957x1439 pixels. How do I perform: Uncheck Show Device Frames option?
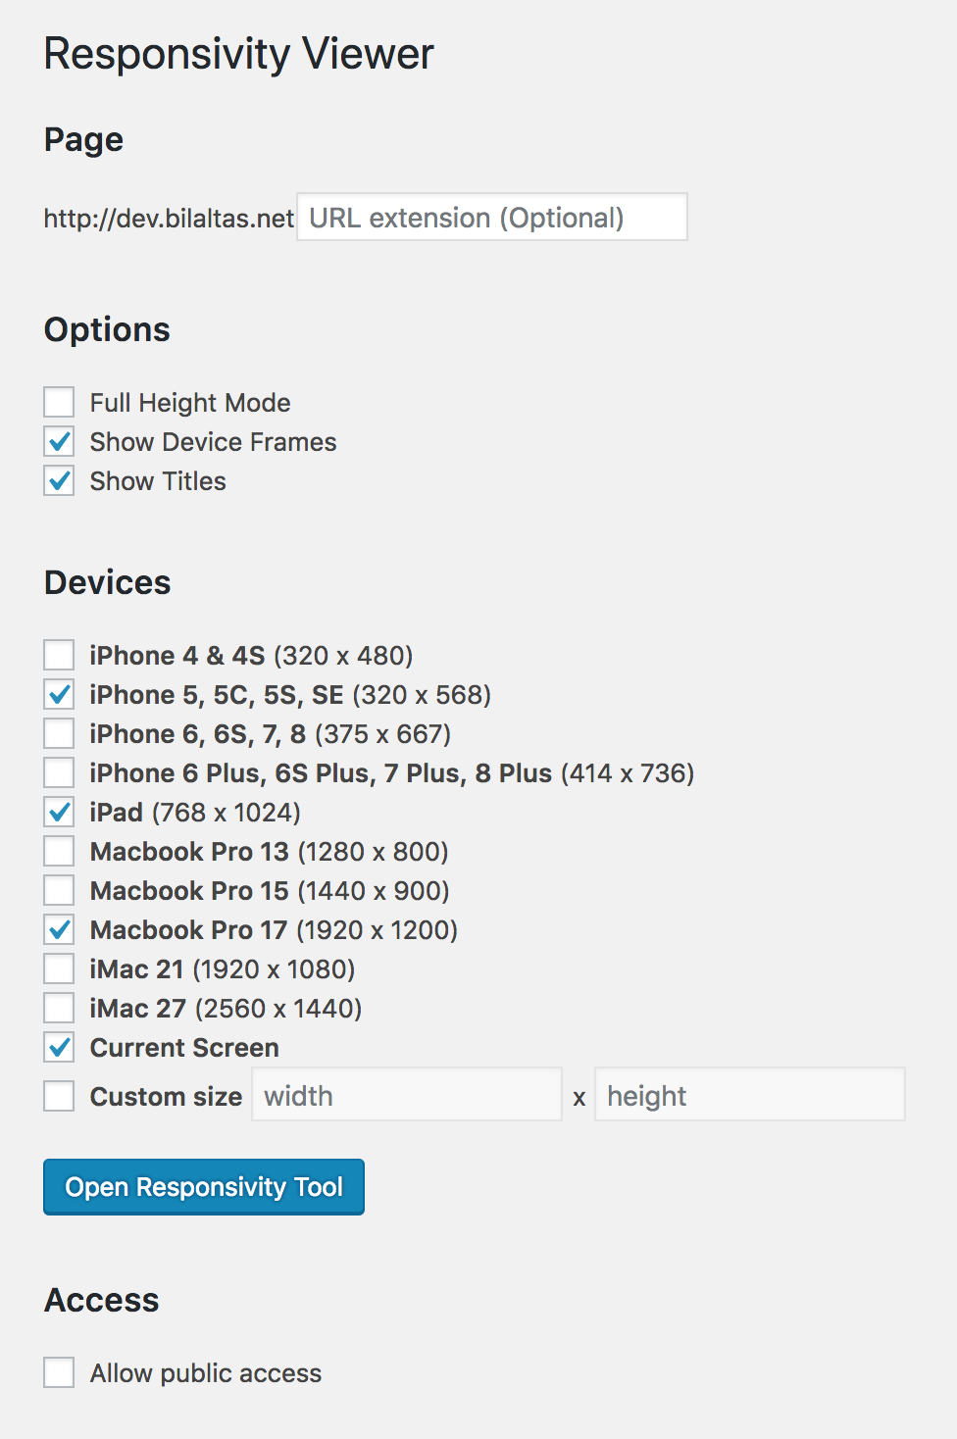[59, 441]
